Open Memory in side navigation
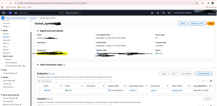The image size is (217, 106). 6,43
